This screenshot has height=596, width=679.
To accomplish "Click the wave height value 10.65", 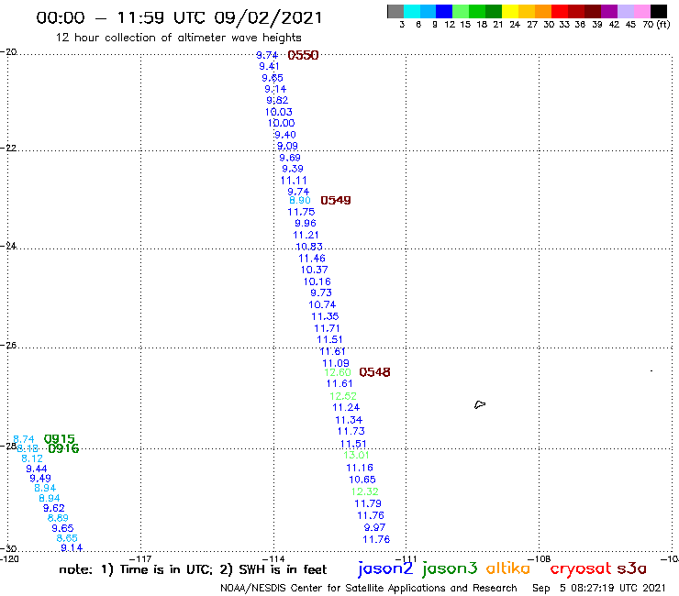I will tap(362, 480).
